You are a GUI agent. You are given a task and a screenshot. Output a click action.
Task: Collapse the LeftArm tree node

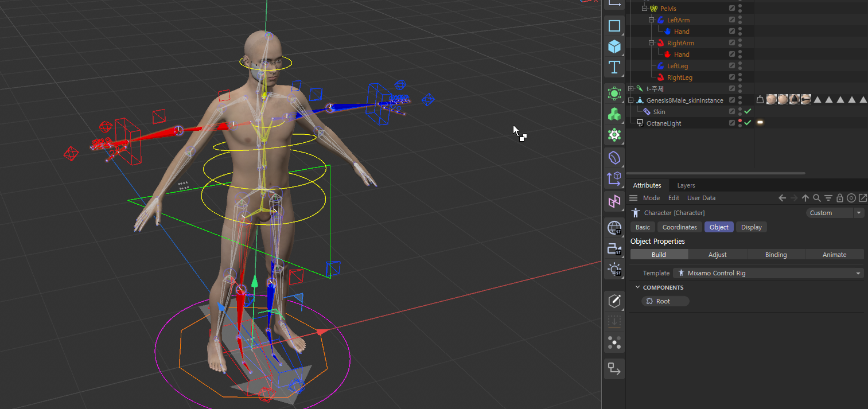[x=652, y=20]
